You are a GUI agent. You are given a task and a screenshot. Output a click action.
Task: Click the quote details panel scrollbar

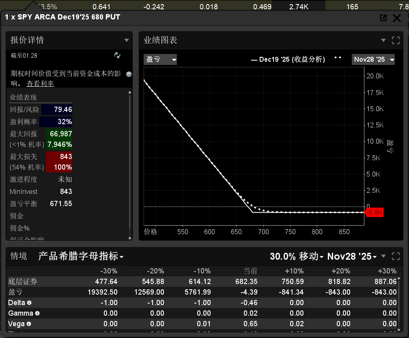point(130,162)
